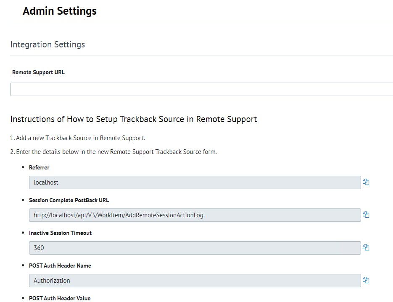Click step 2 Enter the details text
Viewport: 393px width, 302px height.
[113, 152]
